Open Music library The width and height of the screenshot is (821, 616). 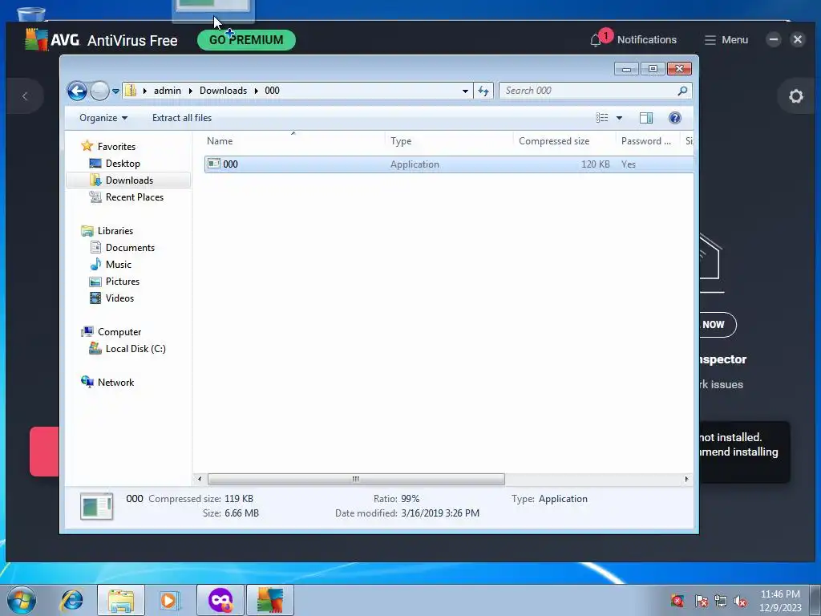pyautogui.click(x=119, y=265)
